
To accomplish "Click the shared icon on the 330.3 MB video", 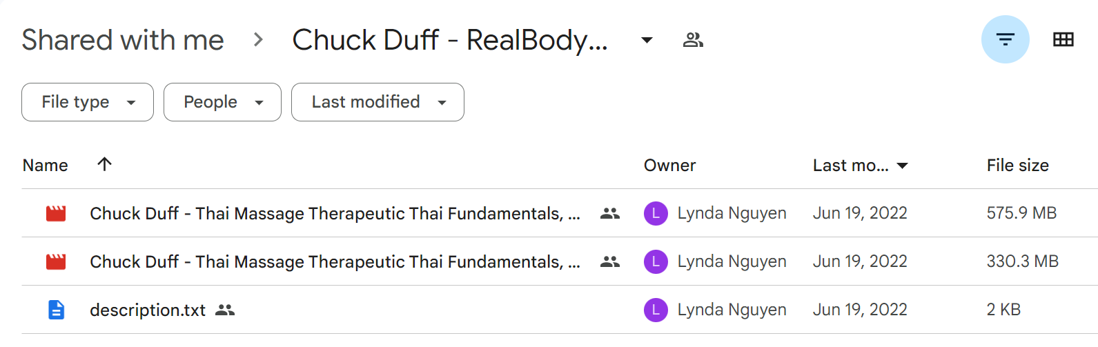I will (610, 261).
